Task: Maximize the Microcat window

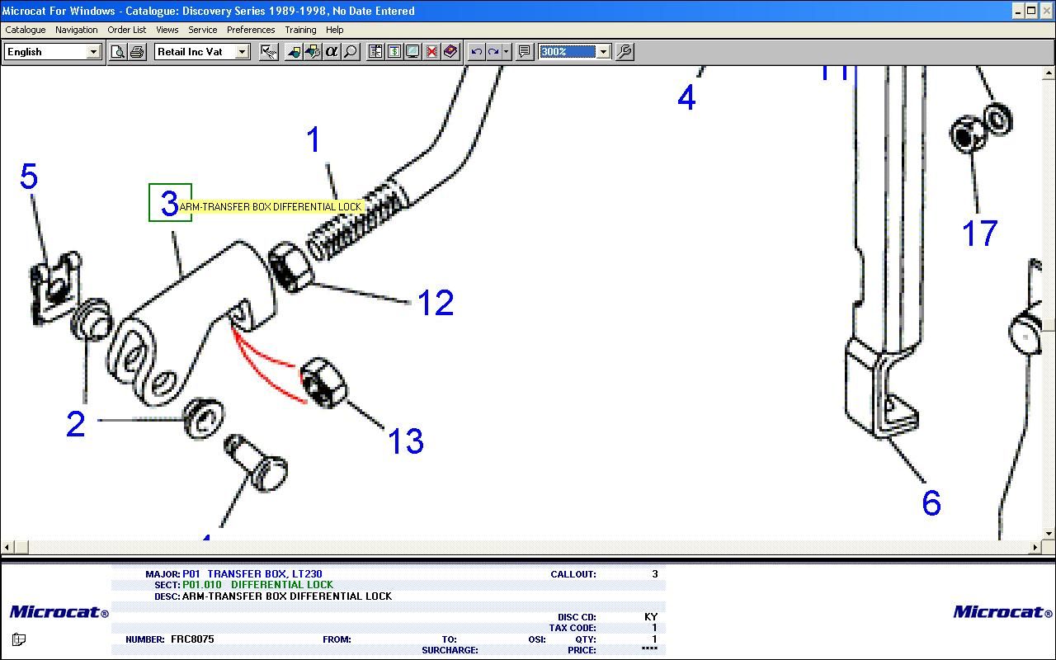Action: tap(1031, 11)
